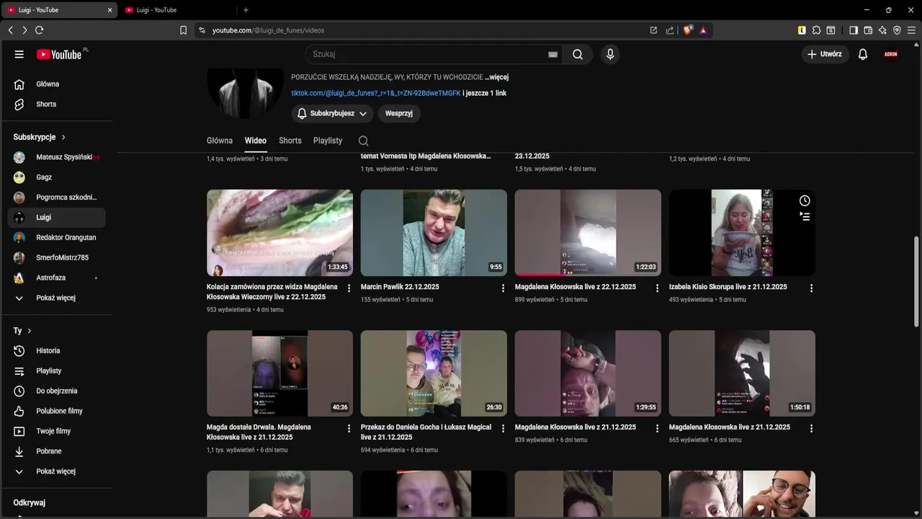Open Mateusz Spysiński subscription

coord(56,157)
